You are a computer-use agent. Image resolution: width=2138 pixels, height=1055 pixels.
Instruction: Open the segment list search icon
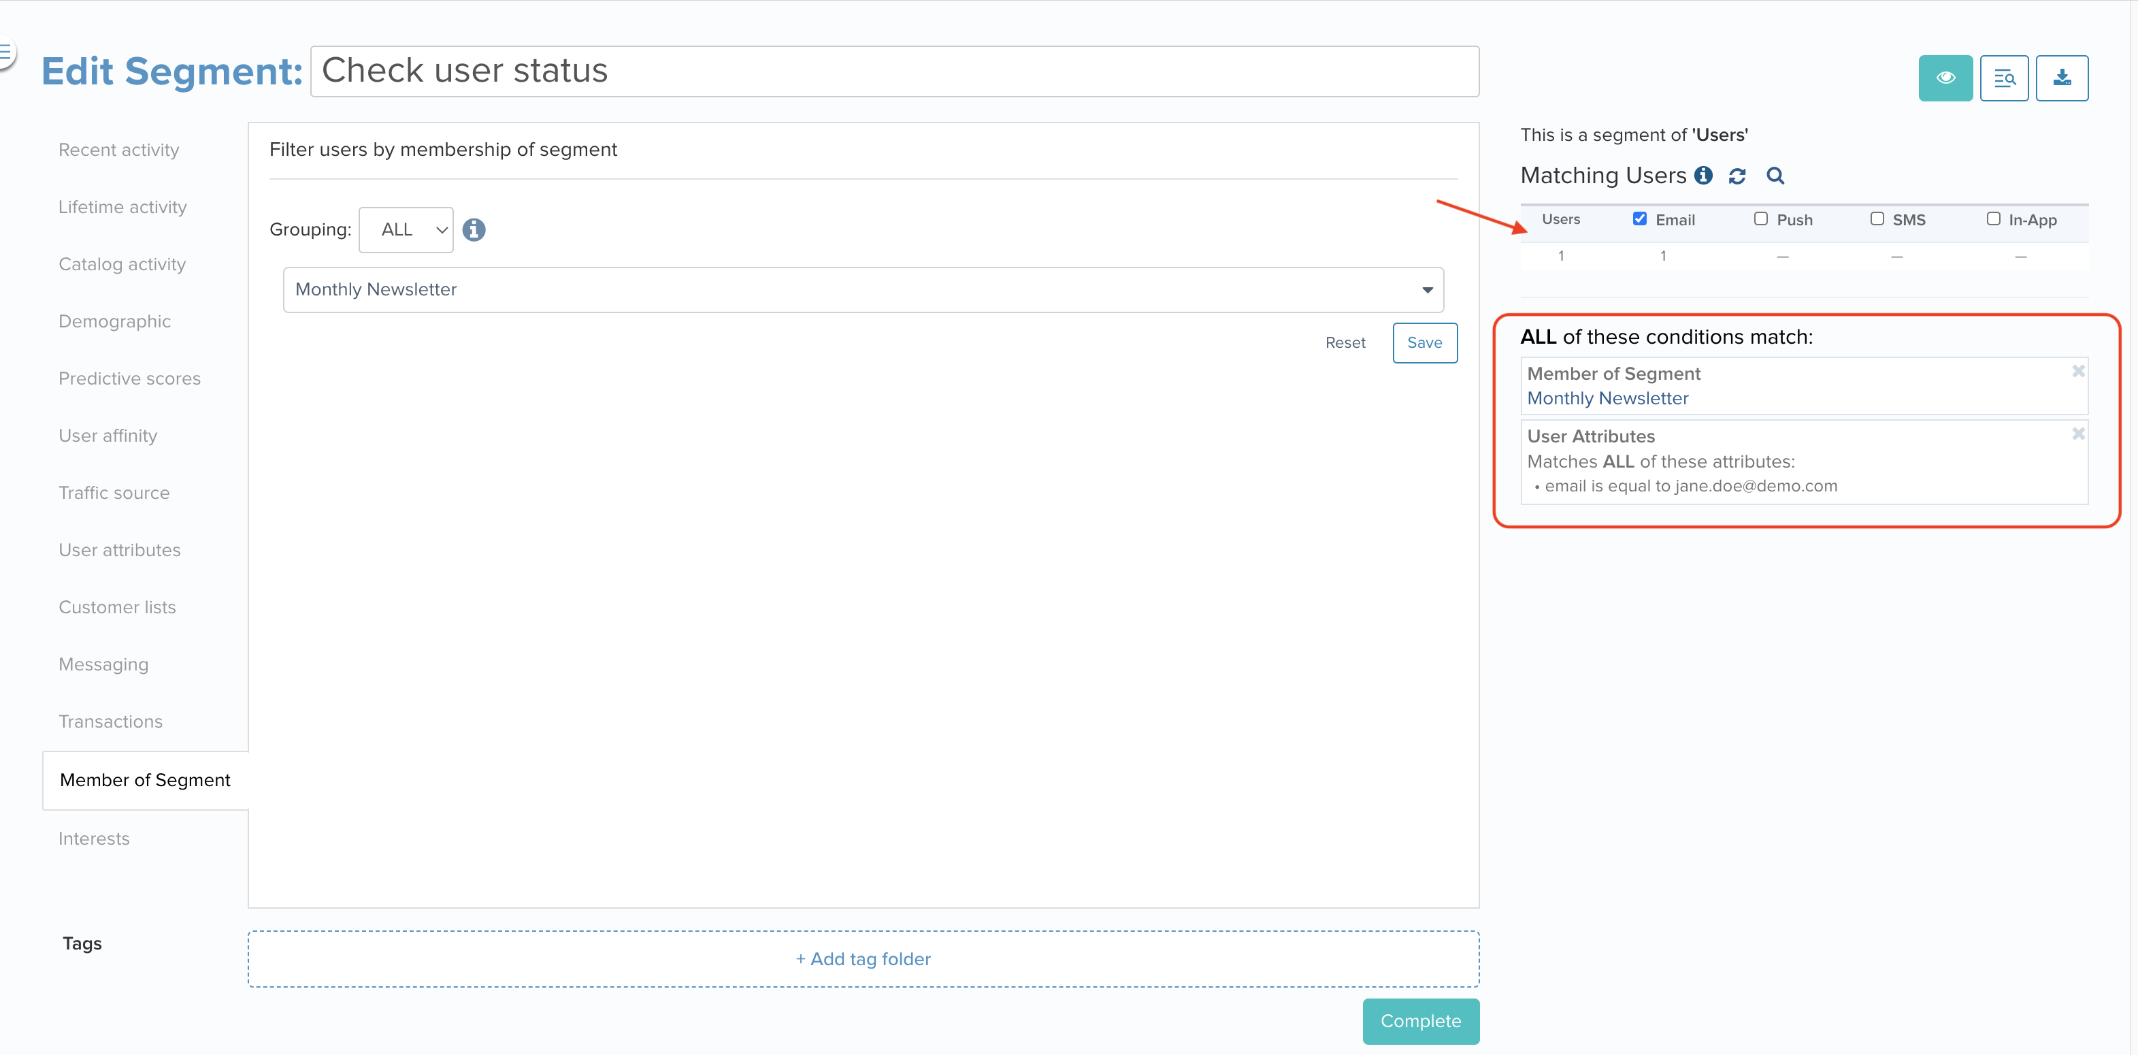click(x=2005, y=77)
